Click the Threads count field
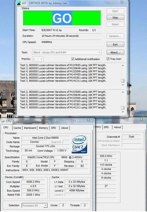147x212 pixels. 85,205
